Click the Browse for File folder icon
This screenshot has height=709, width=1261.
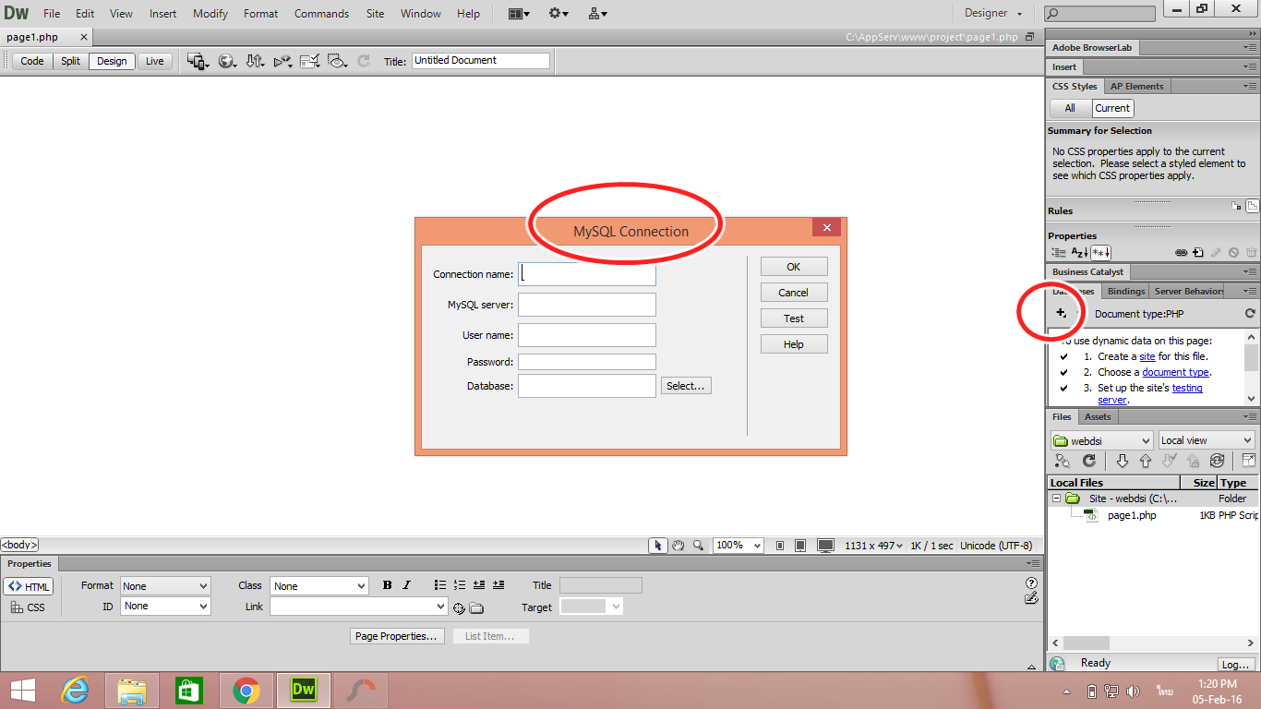pos(476,607)
